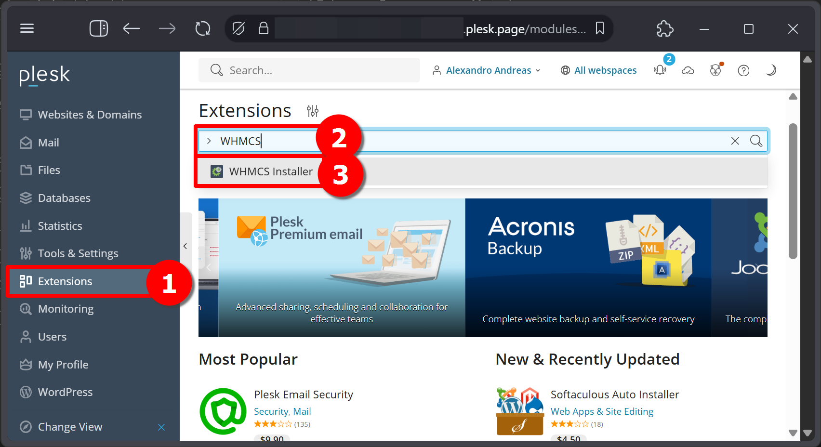This screenshot has width=821, height=447.
Task: Click the Plesk logo
Action: (44, 75)
